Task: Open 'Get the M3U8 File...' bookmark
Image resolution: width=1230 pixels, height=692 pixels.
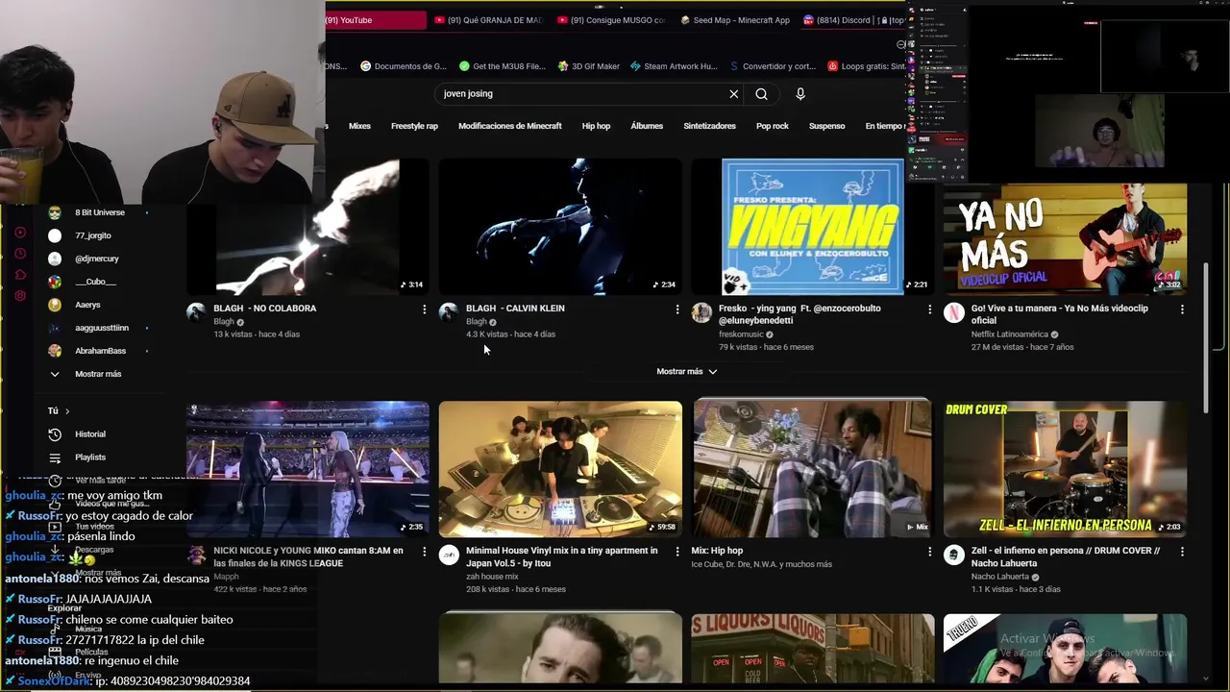Action: [503, 66]
